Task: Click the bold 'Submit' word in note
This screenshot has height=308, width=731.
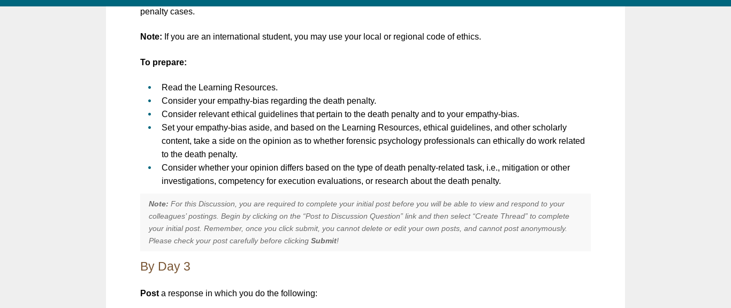Action: pos(324,241)
